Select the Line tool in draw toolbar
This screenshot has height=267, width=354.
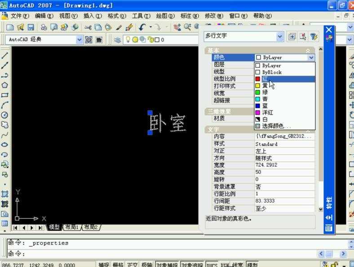pyautogui.click(x=5, y=55)
